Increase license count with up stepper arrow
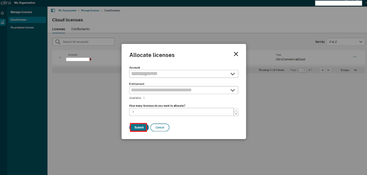 coord(236,110)
